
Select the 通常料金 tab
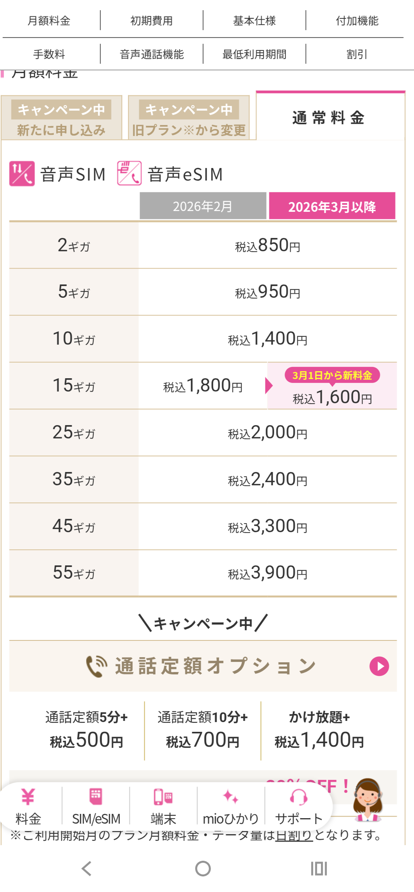[330, 117]
